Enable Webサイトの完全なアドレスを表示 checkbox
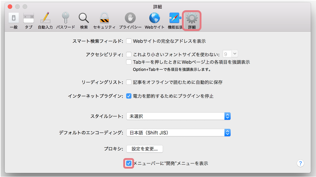 [129, 41]
